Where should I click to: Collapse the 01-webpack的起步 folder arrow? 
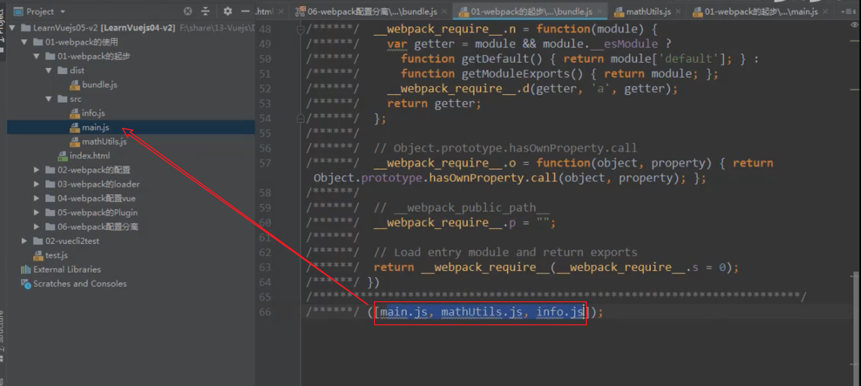click(x=36, y=56)
